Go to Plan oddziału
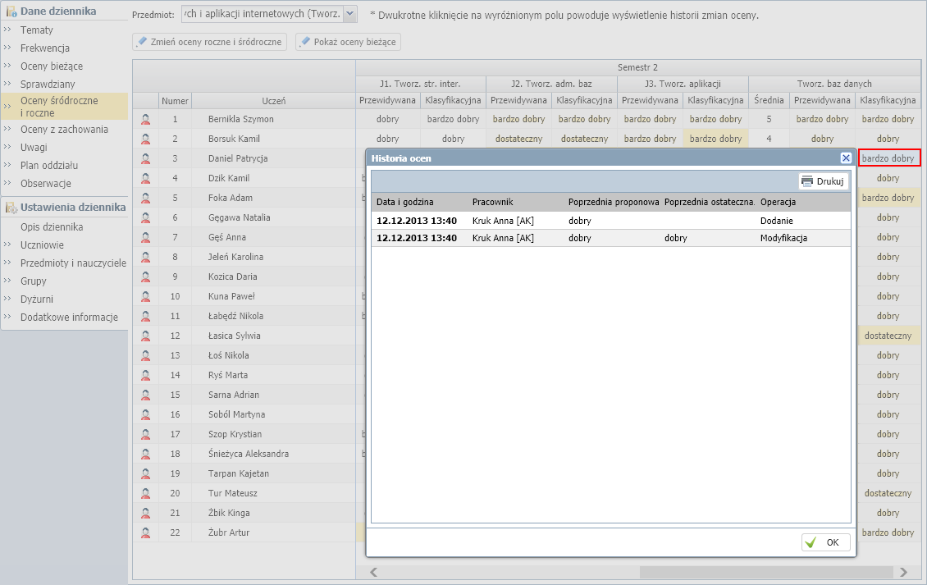This screenshot has height=585, width=927. [x=49, y=165]
